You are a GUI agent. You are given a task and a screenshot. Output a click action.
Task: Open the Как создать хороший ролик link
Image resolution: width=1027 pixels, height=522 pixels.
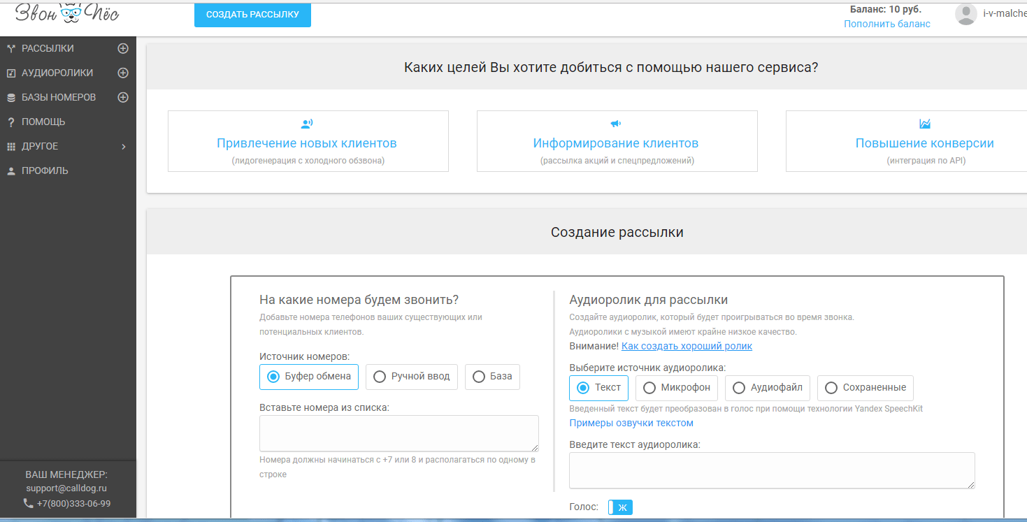tap(687, 346)
